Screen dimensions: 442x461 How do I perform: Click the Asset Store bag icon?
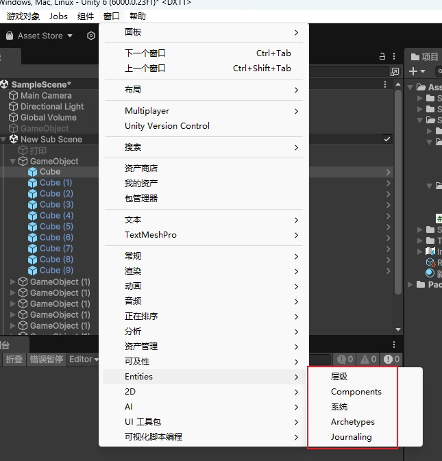click(x=10, y=36)
